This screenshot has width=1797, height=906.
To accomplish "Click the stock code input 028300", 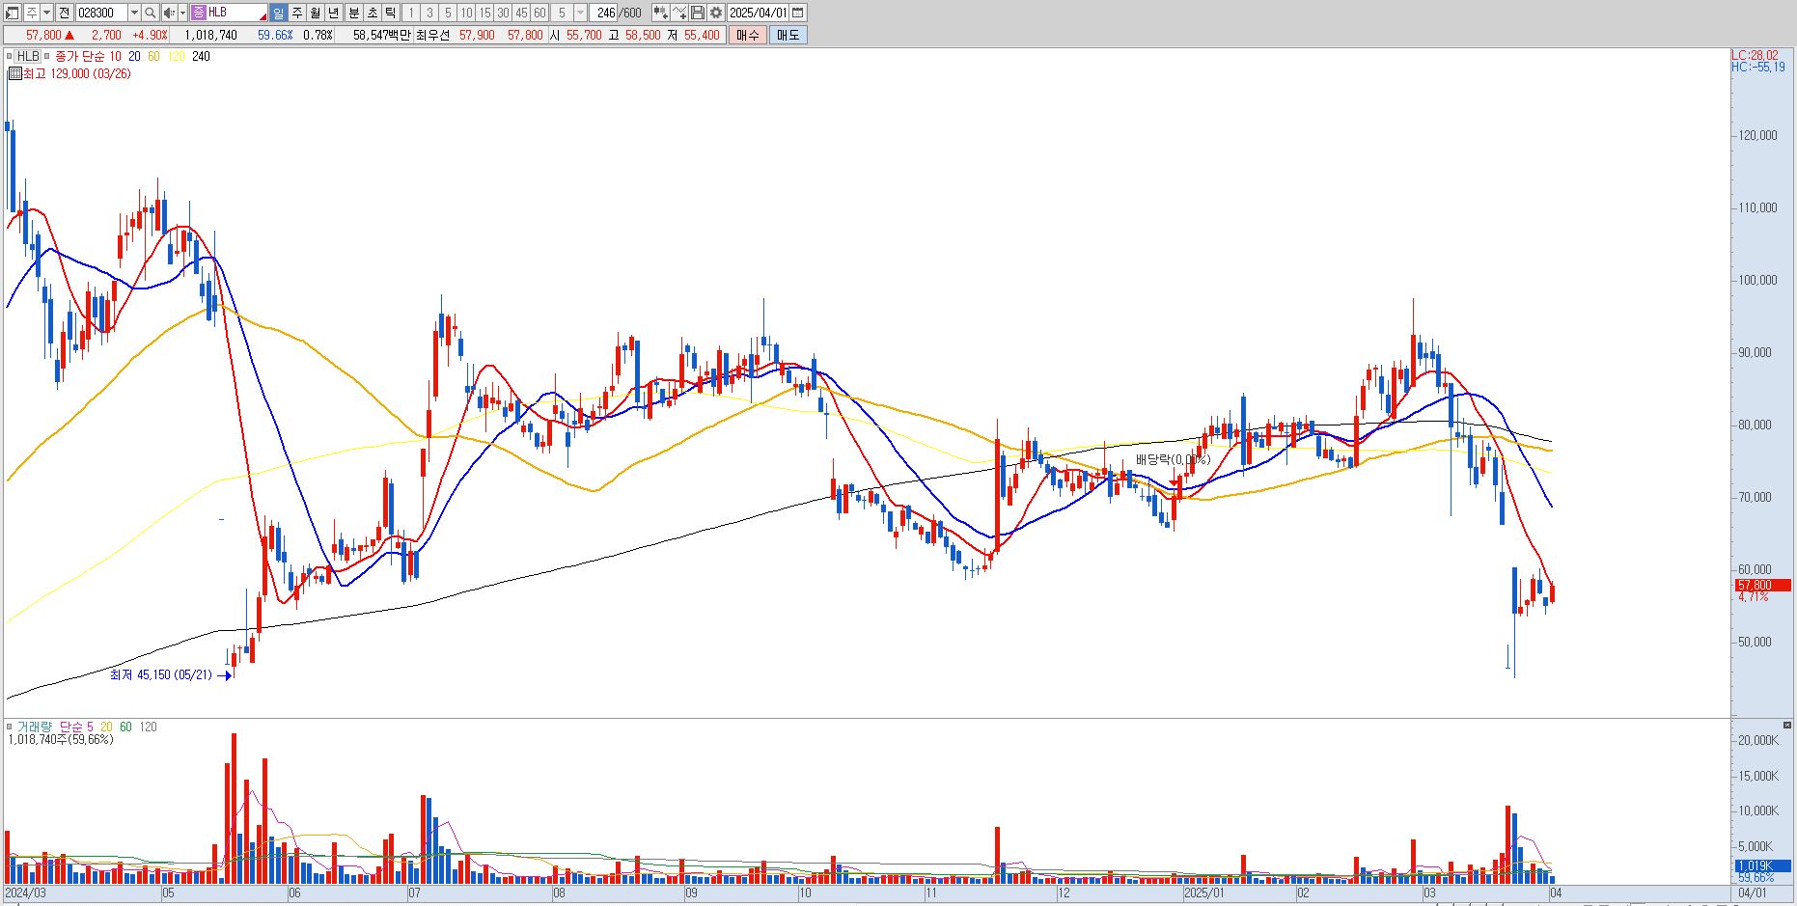I will (x=100, y=13).
